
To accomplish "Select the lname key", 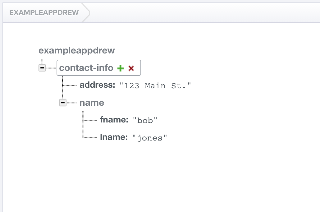I will (x=114, y=137).
